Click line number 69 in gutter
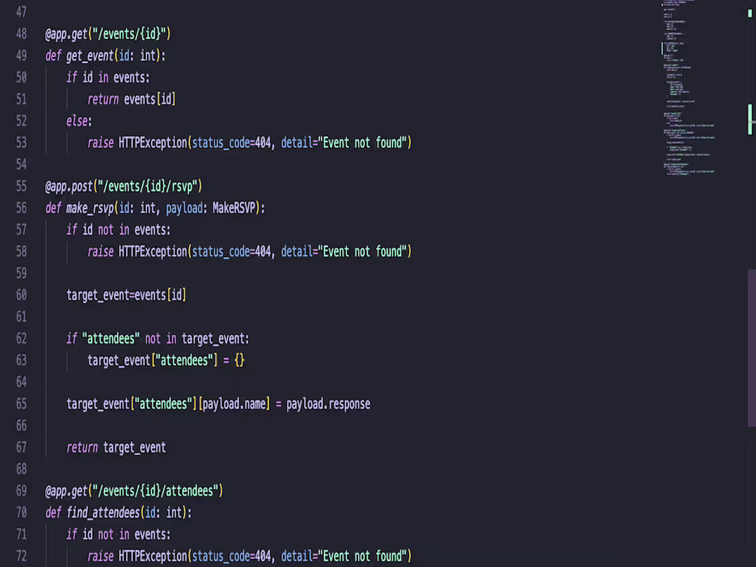This screenshot has width=756, height=567. point(21,491)
